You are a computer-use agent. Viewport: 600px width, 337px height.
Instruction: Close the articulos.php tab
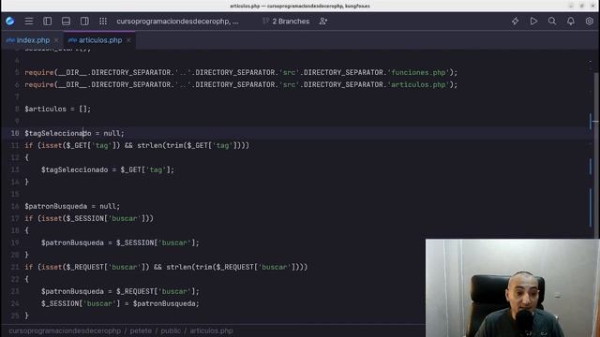pyautogui.click(x=128, y=40)
